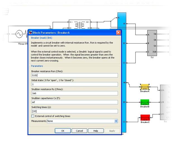174x159 pixels.
Task: Click the MATLAB icon in dialog title bar
Action: tap(30, 32)
